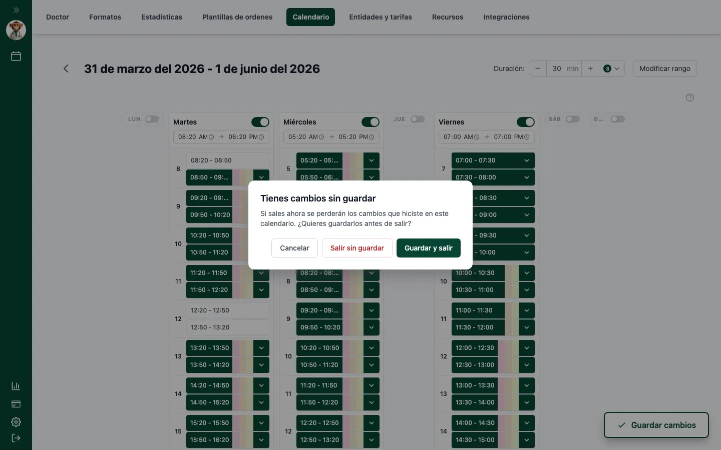Click the logout icon at the sidebar bottom
The image size is (721, 450).
(x=16, y=438)
